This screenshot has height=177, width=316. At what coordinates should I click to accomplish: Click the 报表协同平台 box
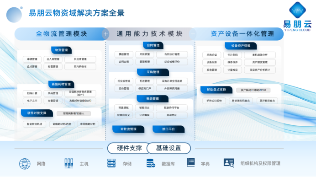[x=172, y=108]
